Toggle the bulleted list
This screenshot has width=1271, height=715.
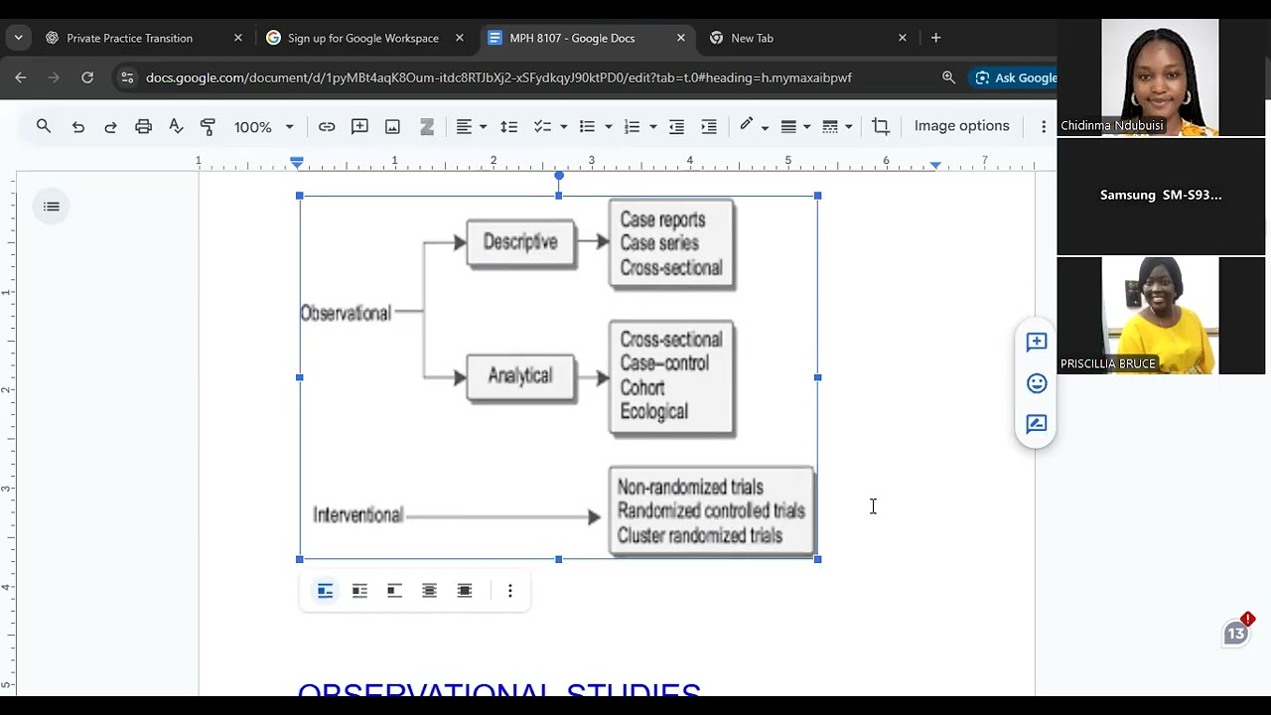click(x=587, y=126)
